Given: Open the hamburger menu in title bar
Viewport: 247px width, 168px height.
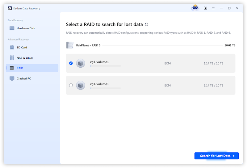Looking at the screenshot, I should click(x=213, y=8).
